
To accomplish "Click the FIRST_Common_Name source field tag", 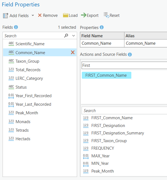I will [106, 75].
